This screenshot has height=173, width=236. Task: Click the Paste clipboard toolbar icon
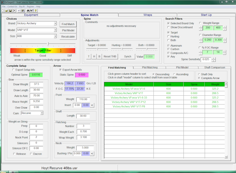tap(23, 11)
